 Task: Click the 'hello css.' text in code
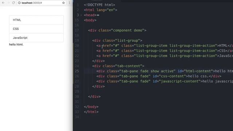coord(198,76)
